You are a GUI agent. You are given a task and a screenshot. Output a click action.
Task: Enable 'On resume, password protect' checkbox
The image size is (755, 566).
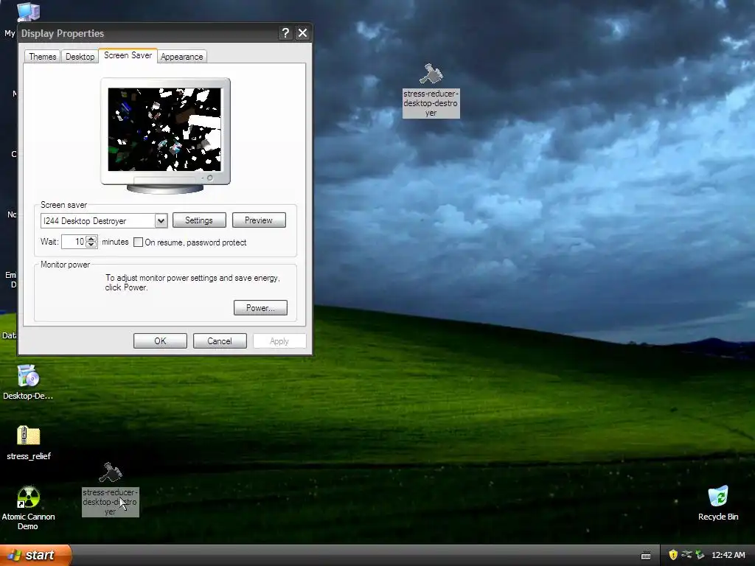pos(138,242)
